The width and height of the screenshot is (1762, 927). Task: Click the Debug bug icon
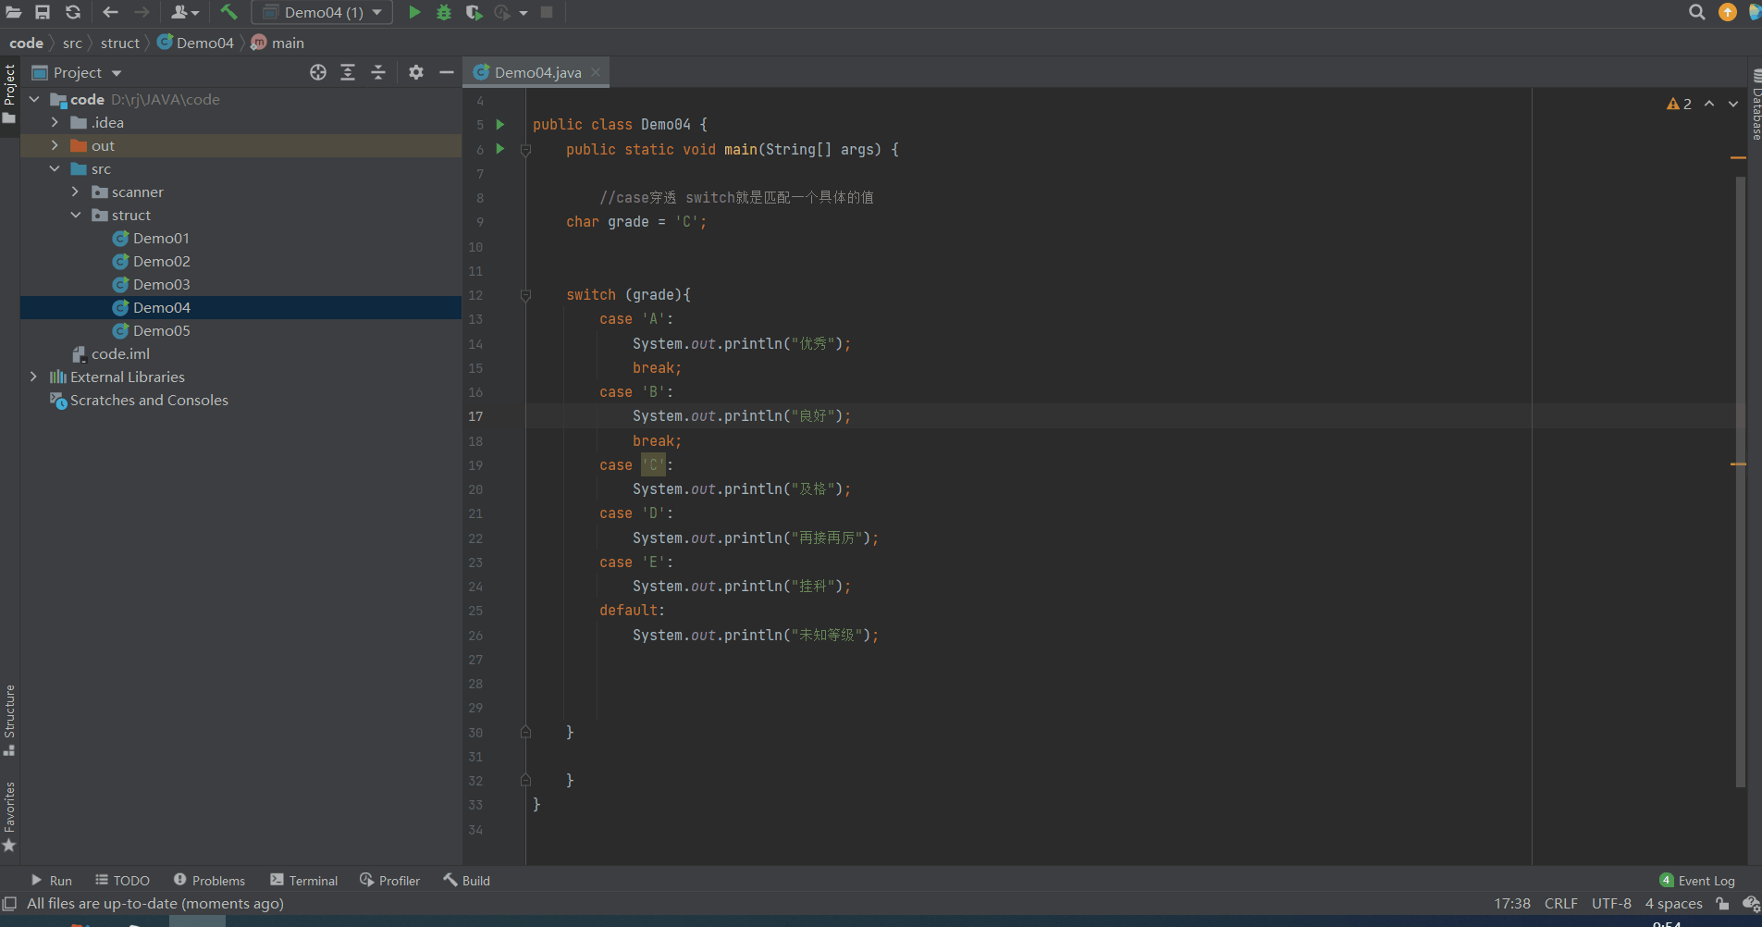point(444,12)
